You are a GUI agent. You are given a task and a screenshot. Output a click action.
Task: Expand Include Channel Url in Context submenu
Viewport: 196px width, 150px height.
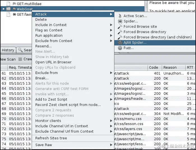pos(111,126)
